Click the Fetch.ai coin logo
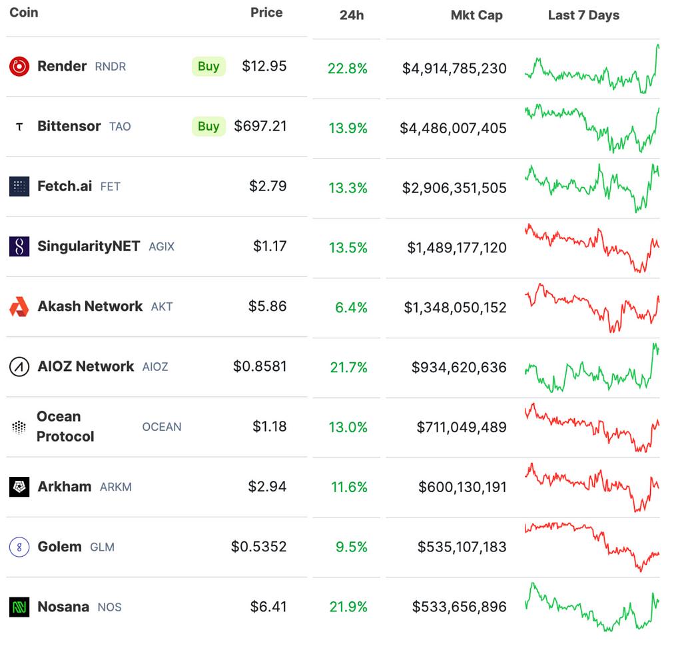 (x=19, y=186)
